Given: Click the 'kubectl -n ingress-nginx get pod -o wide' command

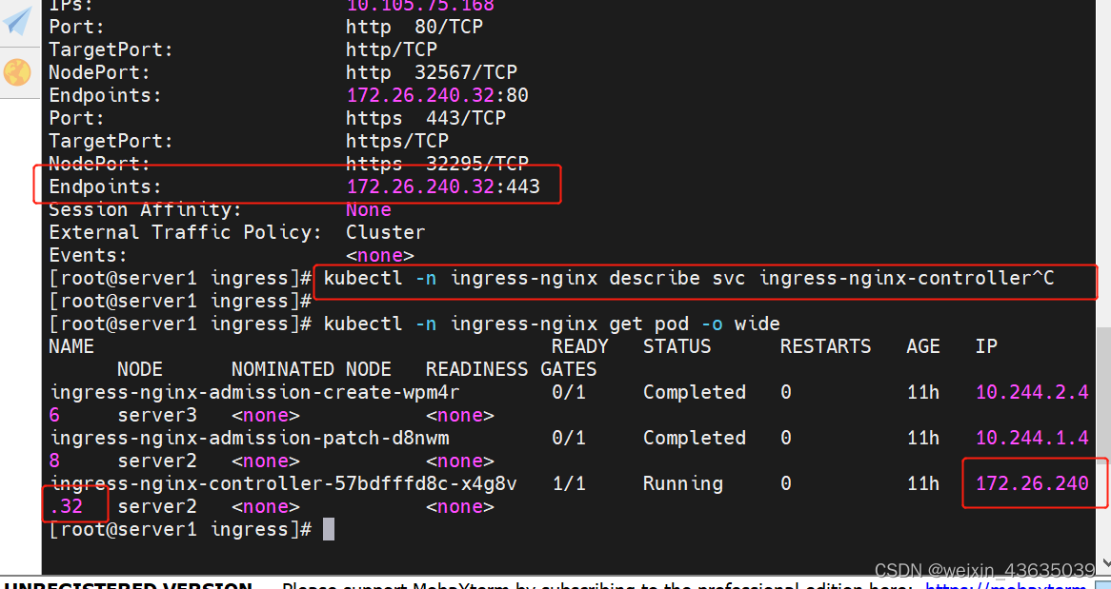Looking at the screenshot, I should point(552,324).
